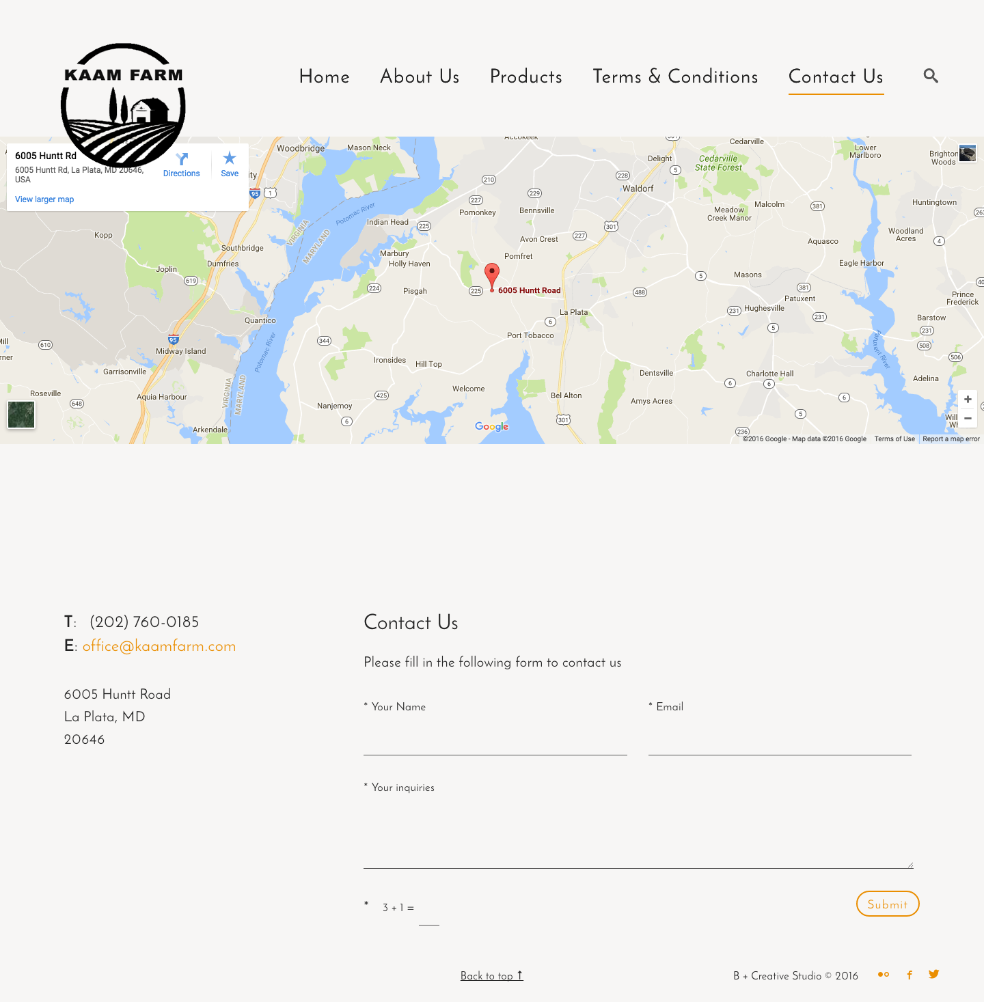Click the Ironsides label on the map
984x1002 pixels.
pos(389,360)
